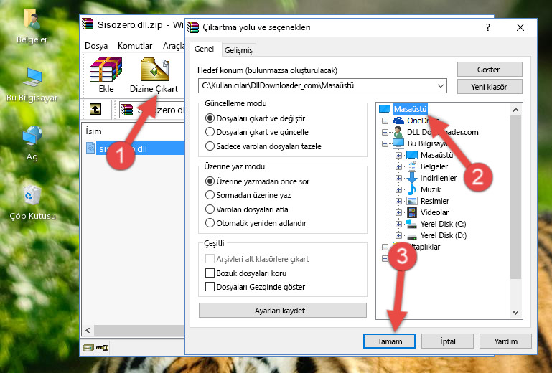Select Sadece varolan dosyaları tazele option
Screen dimensions: 552x373
[x=210, y=146]
